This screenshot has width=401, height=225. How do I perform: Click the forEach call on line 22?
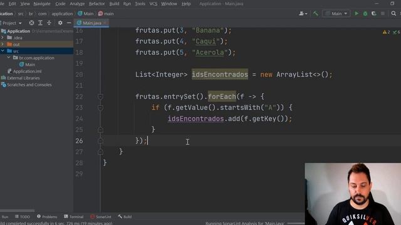pos(222,97)
